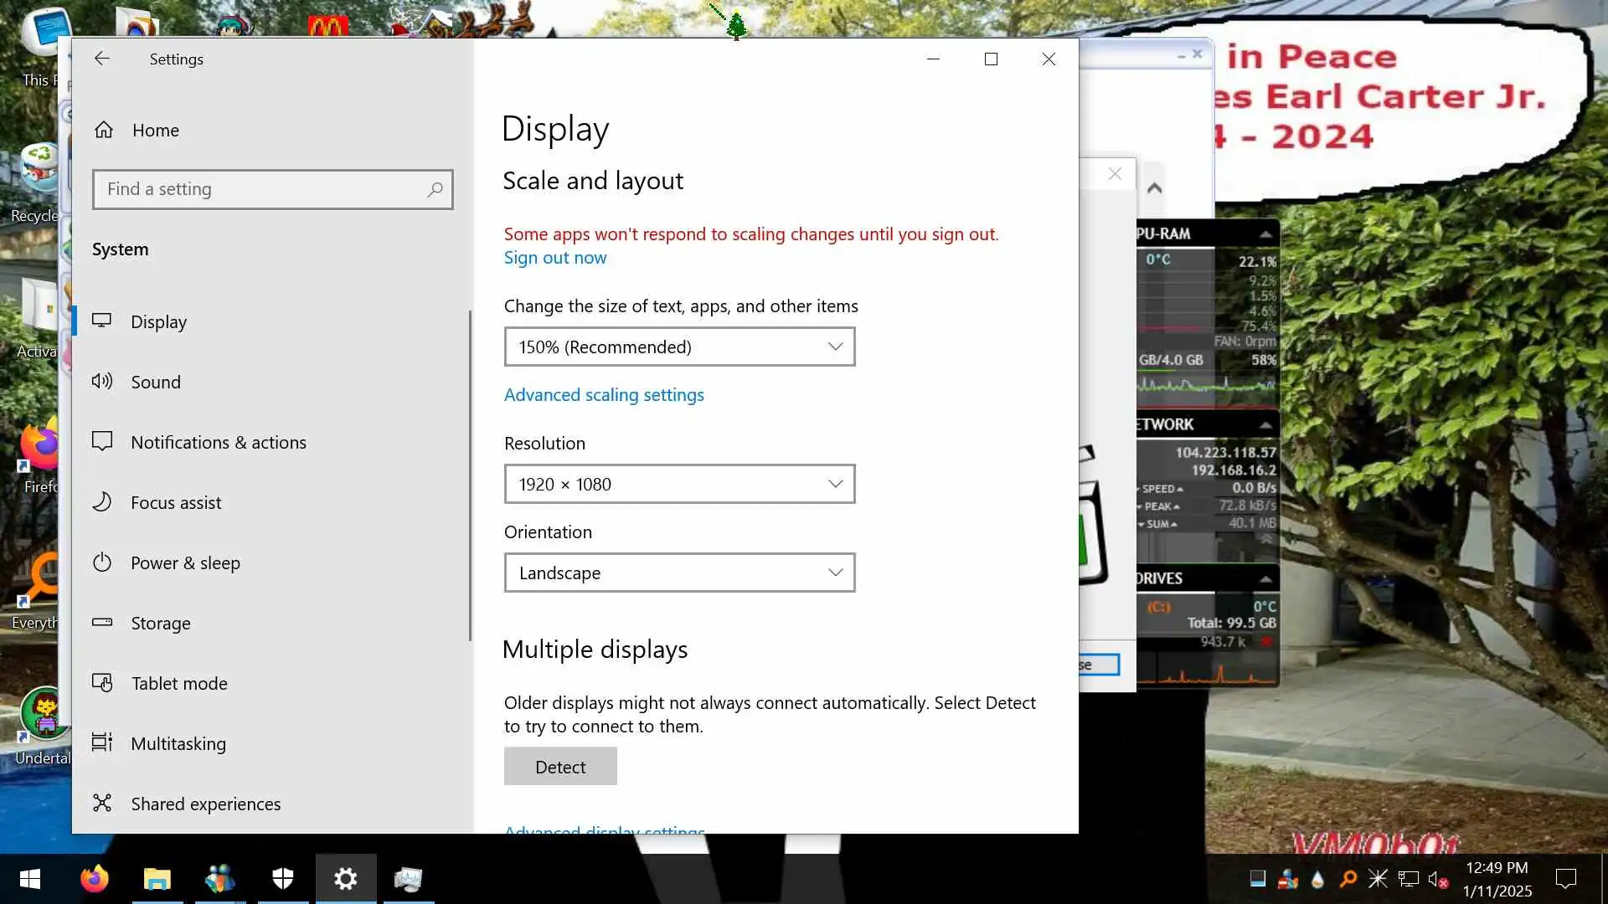
Task: Click the Sign out now link
Action: coord(554,258)
